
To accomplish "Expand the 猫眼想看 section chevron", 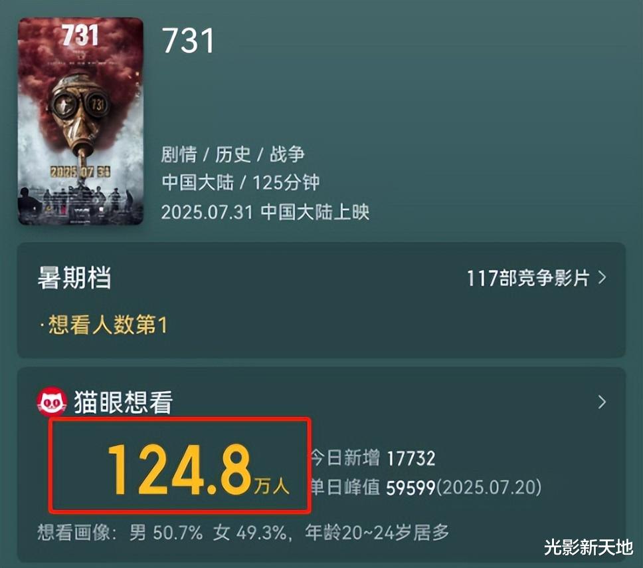I will click(x=602, y=402).
